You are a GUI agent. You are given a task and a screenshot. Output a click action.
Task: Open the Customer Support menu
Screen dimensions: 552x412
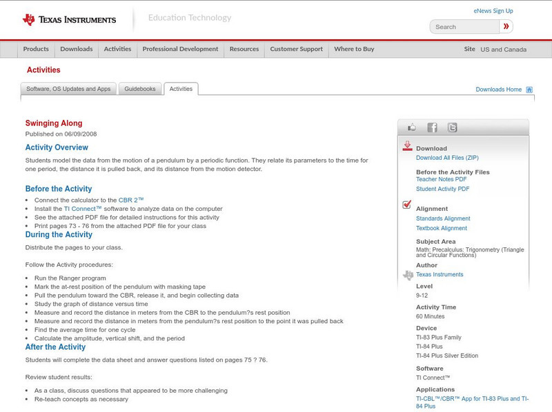coord(297,49)
